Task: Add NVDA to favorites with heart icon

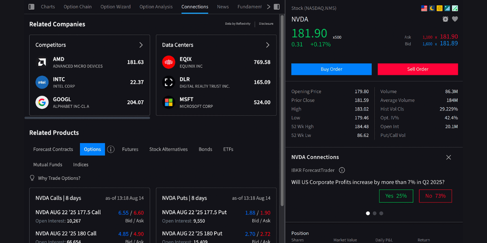Action: (455, 19)
